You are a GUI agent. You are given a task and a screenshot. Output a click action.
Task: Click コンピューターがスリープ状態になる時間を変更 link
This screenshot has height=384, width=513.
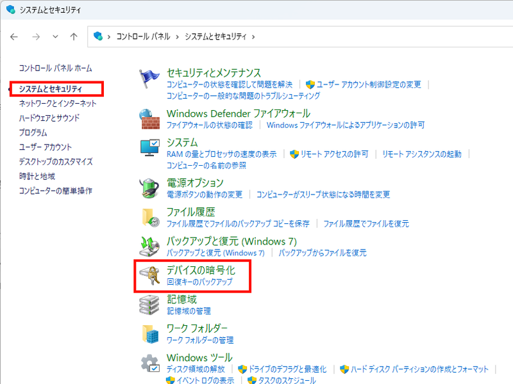(323, 195)
